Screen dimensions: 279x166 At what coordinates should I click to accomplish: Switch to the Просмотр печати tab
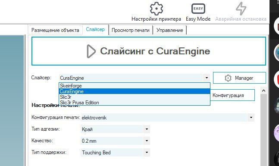point(131,30)
